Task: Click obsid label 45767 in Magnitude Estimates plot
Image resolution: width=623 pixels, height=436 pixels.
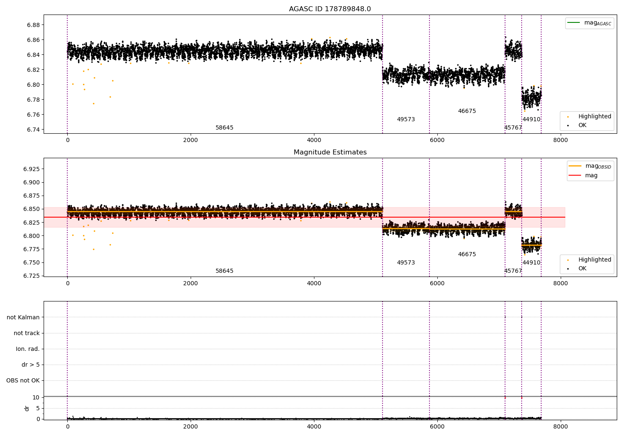Action: [x=513, y=271]
